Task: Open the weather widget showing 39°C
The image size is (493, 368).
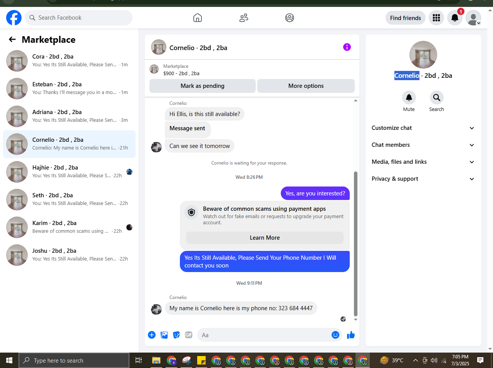Action: tap(392, 360)
